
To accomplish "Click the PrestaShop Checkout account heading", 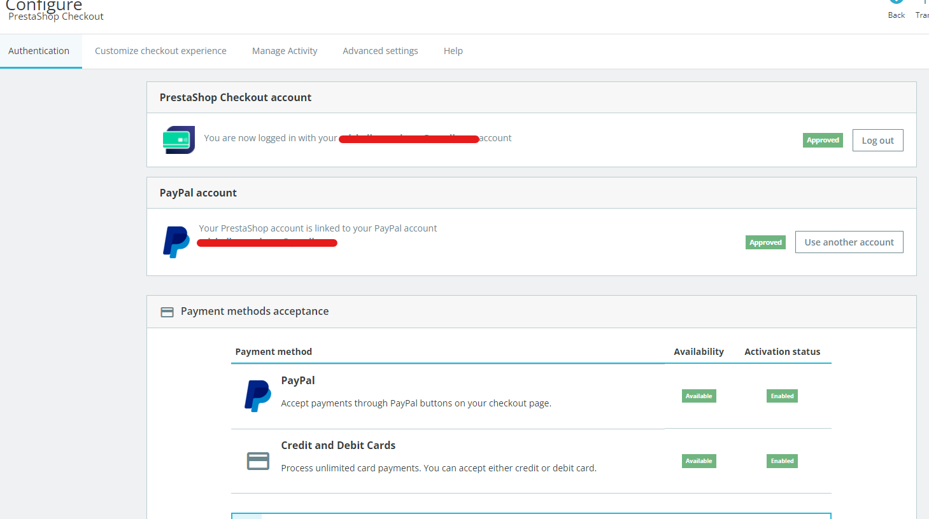I will 236,97.
